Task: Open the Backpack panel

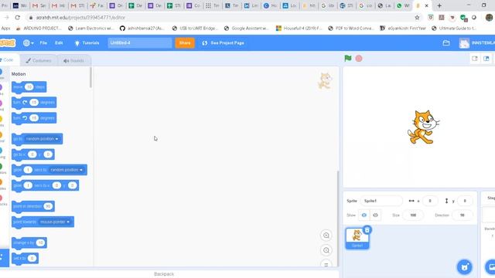Action: (164, 274)
